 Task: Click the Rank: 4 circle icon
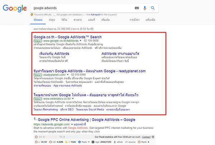pyautogui.click(x=139, y=142)
